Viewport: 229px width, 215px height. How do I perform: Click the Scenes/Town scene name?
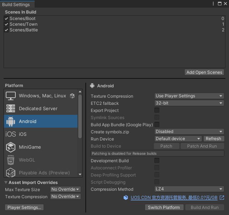pyautogui.click(x=24, y=24)
